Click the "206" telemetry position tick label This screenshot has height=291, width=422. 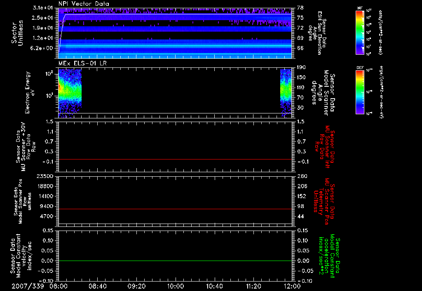click(302, 186)
